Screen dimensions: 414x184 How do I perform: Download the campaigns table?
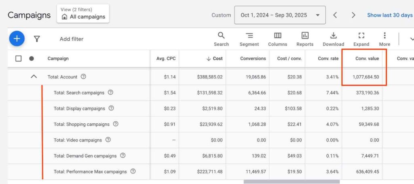click(333, 39)
